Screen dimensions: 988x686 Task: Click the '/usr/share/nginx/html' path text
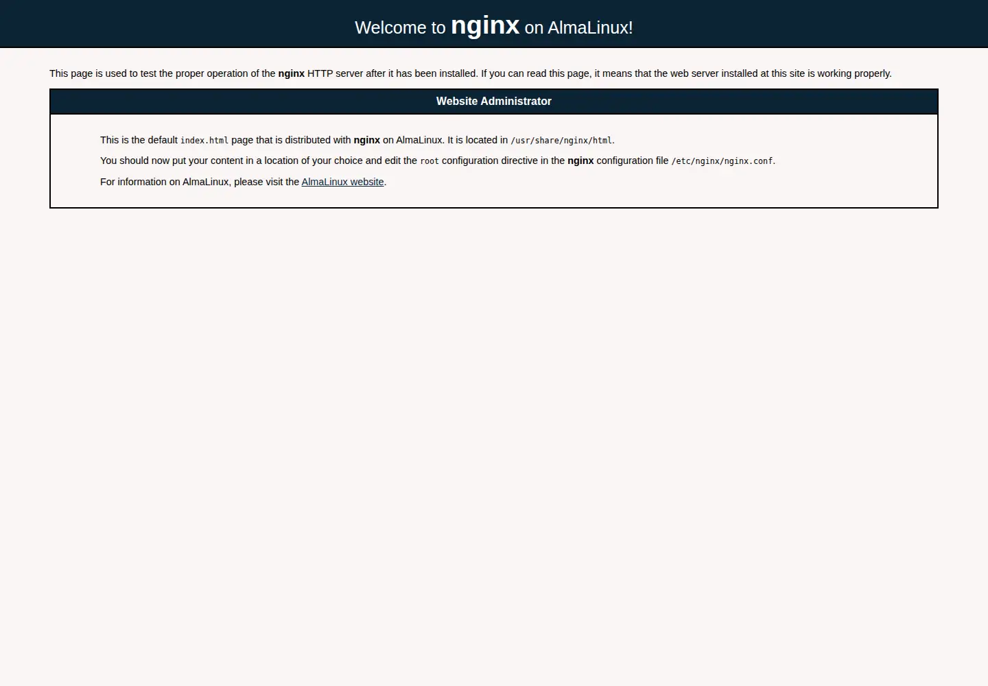(561, 141)
